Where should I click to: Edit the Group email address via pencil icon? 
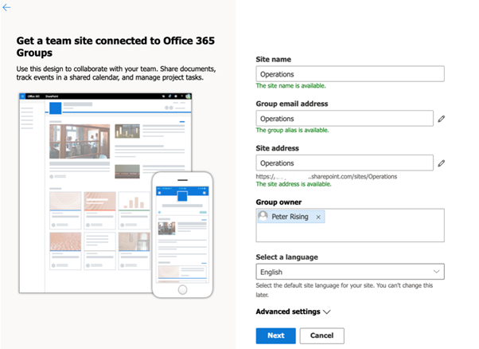[441, 119]
